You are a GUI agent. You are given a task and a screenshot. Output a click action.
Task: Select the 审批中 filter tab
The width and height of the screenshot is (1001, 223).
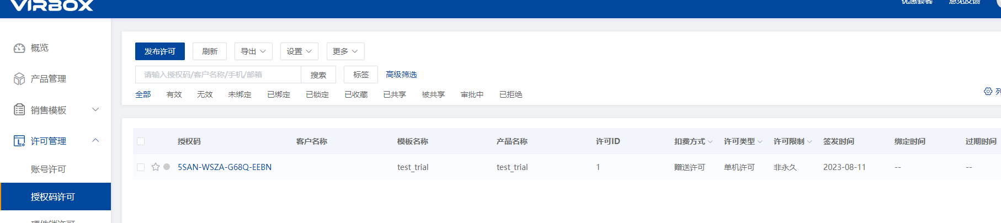tap(472, 94)
